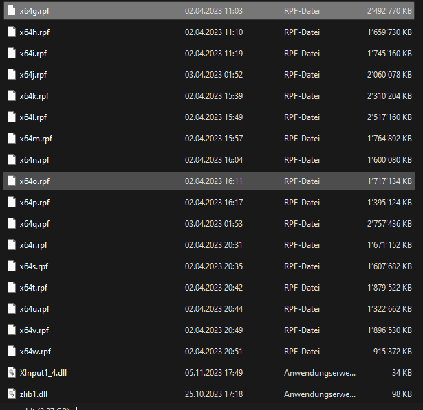Select the x64s.rpf file name
423x410 pixels.
pyautogui.click(x=34, y=266)
